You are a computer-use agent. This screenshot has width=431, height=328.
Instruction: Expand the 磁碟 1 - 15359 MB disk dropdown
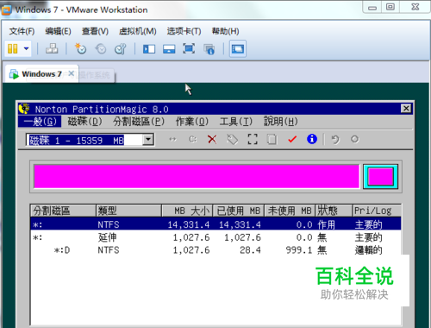click(148, 140)
